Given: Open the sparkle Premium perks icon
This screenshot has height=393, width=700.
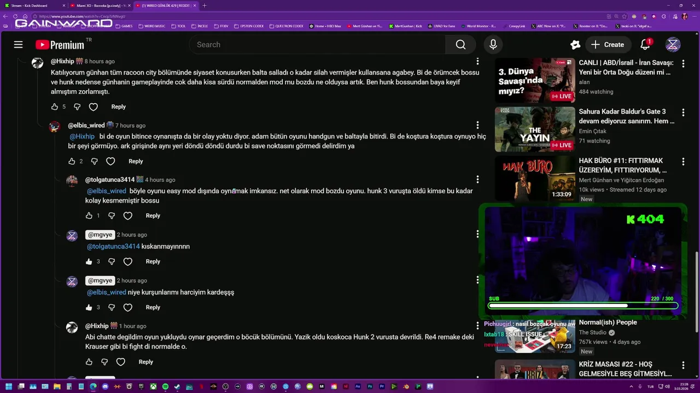Looking at the screenshot, I should click(575, 45).
